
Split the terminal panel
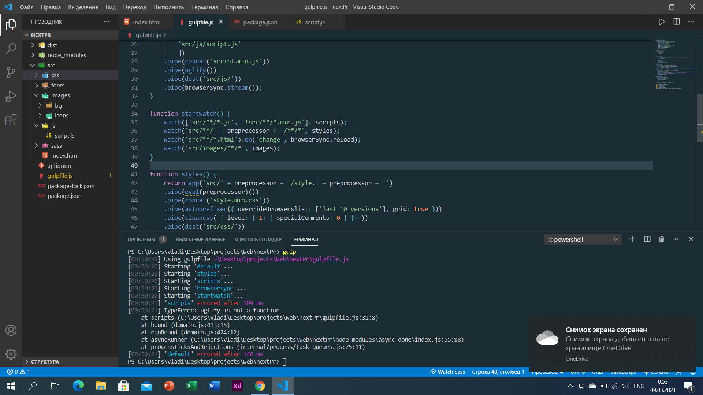[x=647, y=239]
